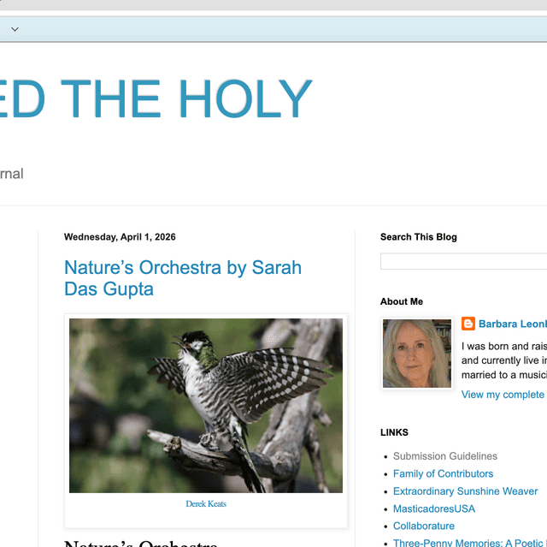
Task: Open Barbara's profile photo thumbnail
Action: tap(417, 354)
